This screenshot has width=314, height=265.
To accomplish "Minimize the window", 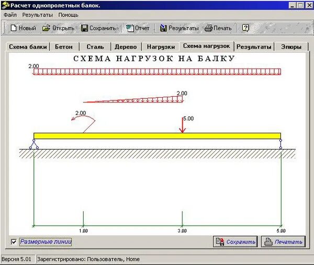I will tap(293, 5).
